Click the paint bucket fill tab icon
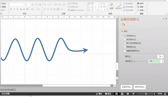 click(x=123, y=25)
